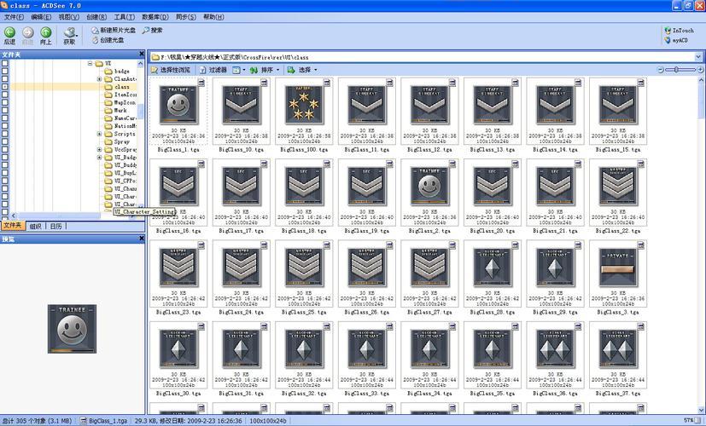Tick the checkbox beside the UI folder row

pyautogui.click(x=4, y=64)
